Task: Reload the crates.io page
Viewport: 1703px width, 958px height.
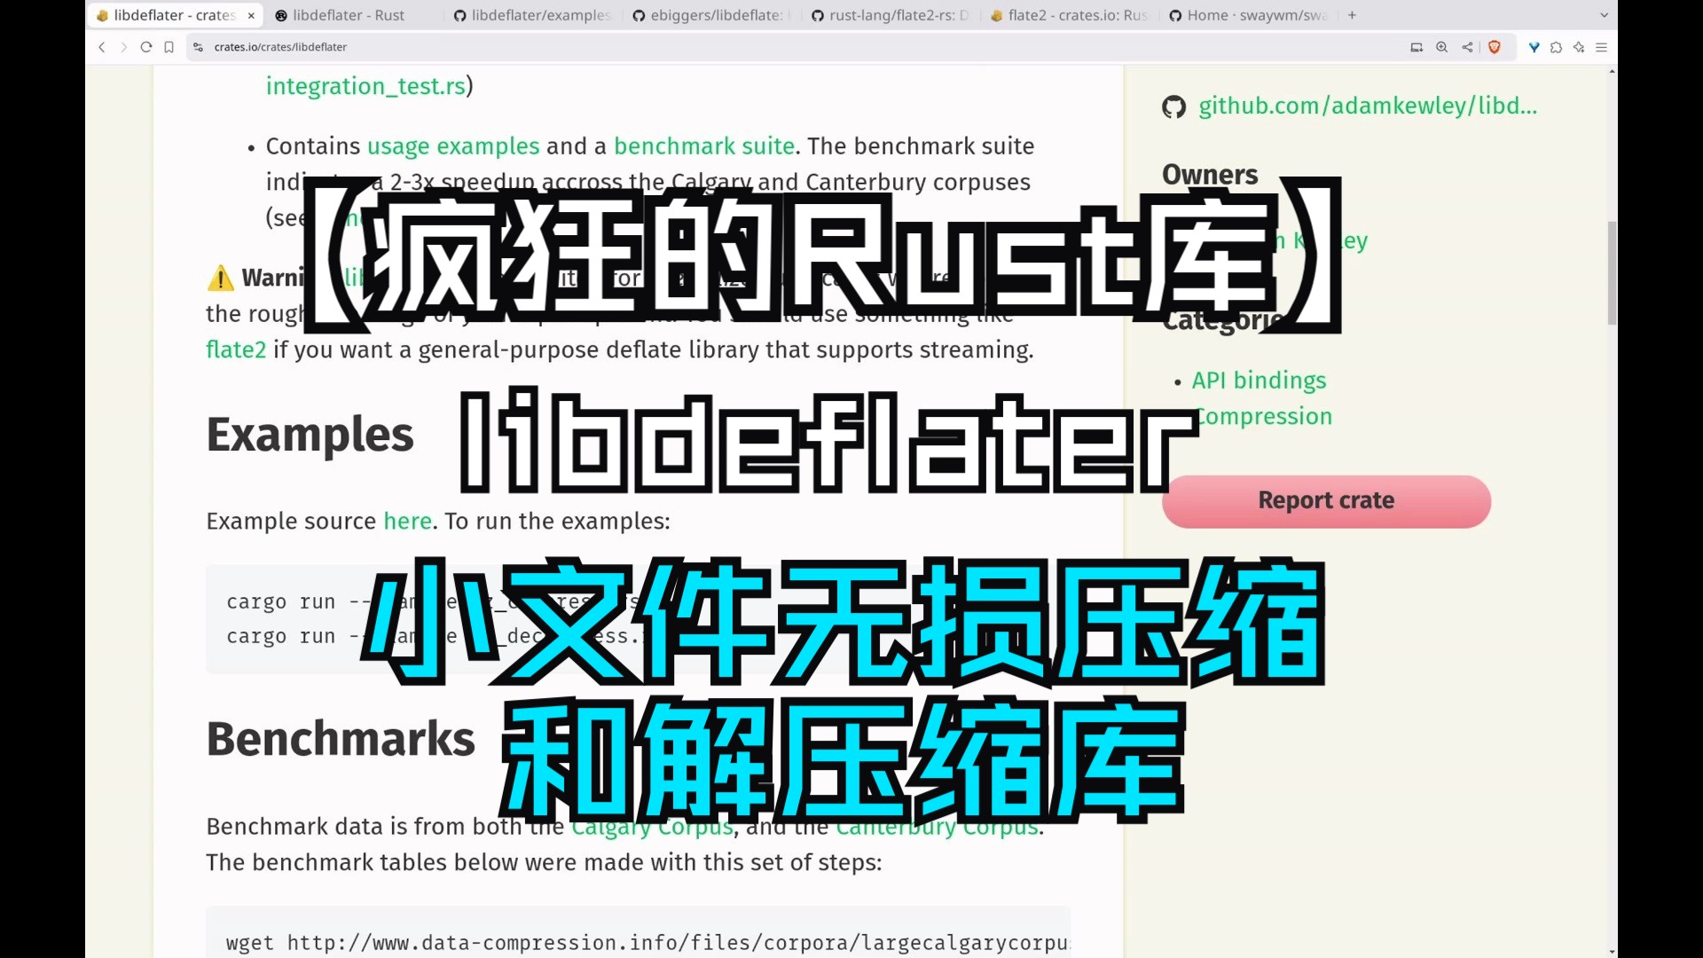Action: pyautogui.click(x=146, y=47)
